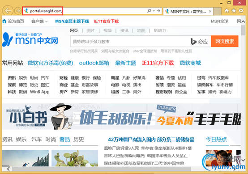The height and width of the screenshot is (174, 248).
Task: Select the 地图 search tab
Action: [141, 30]
